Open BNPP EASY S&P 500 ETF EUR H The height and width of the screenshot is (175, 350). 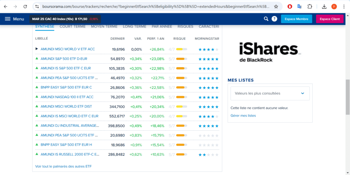coord(66,145)
